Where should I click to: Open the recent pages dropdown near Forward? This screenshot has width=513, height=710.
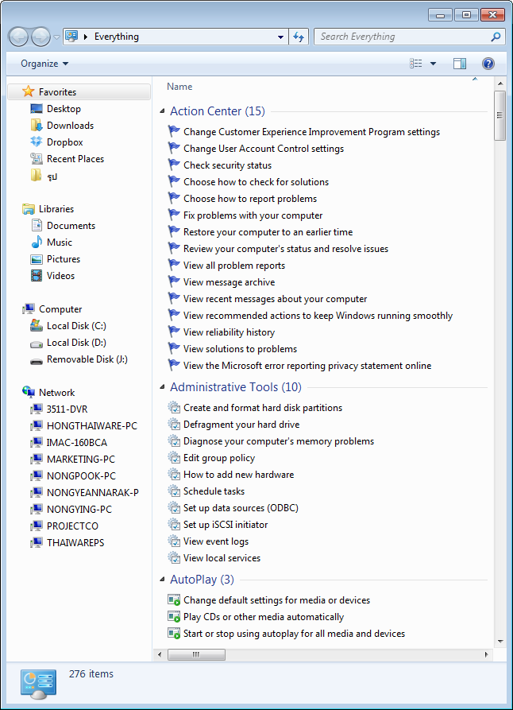pos(56,37)
